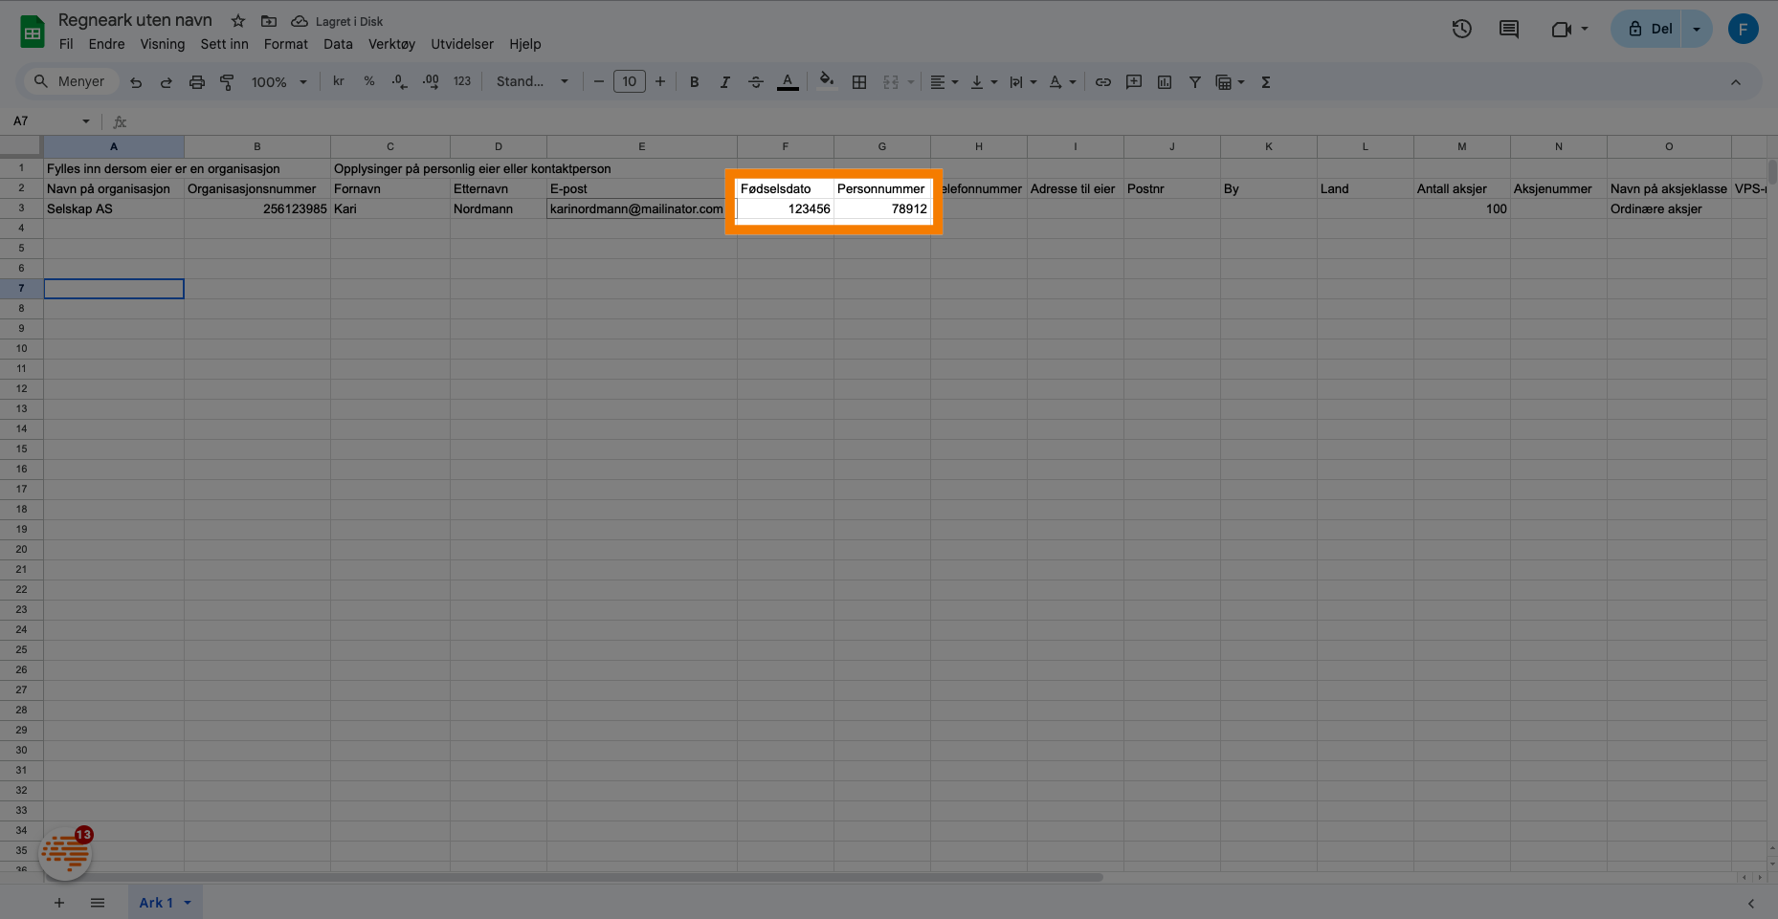This screenshot has height=919, width=1778.
Task: Toggle italic formatting
Action: (725, 82)
